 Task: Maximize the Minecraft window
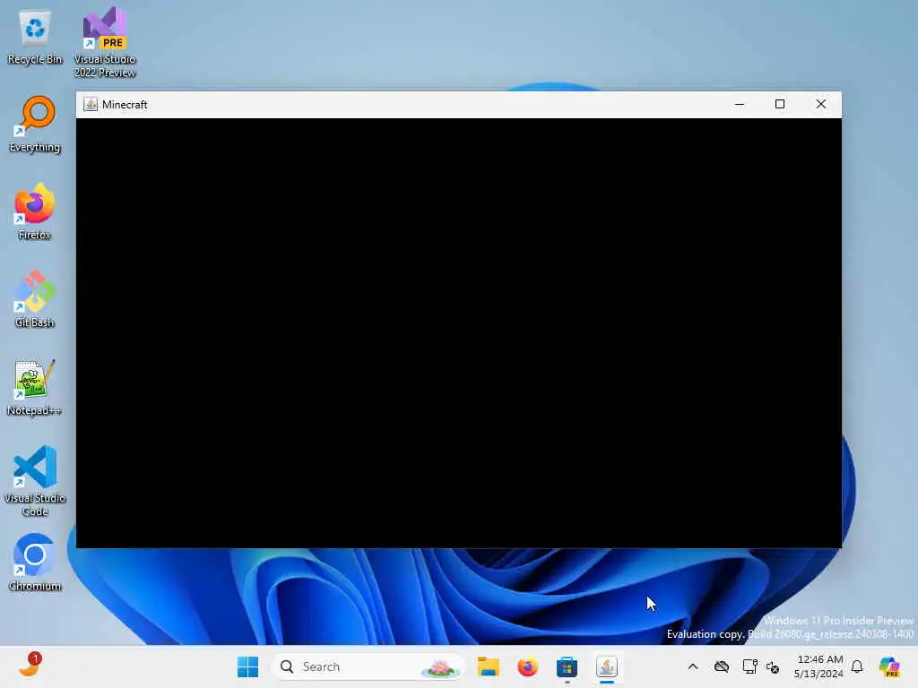(x=780, y=104)
